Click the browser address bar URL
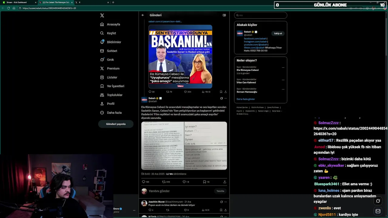Image resolution: width=388 pixels, height=218 pixels. [x=49, y=8]
